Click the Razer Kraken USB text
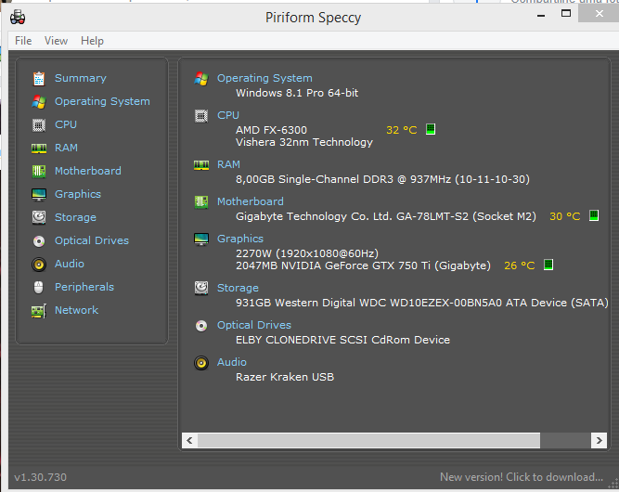The width and height of the screenshot is (619, 492). pos(285,377)
